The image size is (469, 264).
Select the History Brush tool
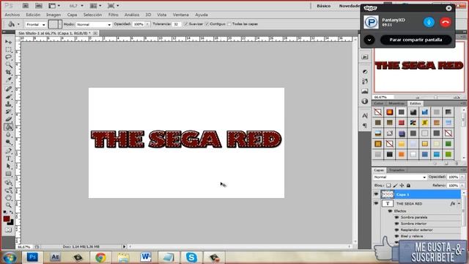coord(8,111)
